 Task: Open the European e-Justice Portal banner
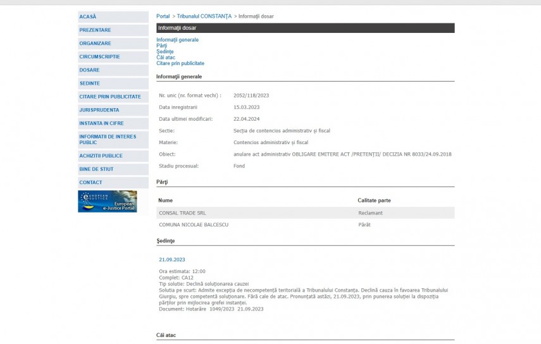(108, 201)
